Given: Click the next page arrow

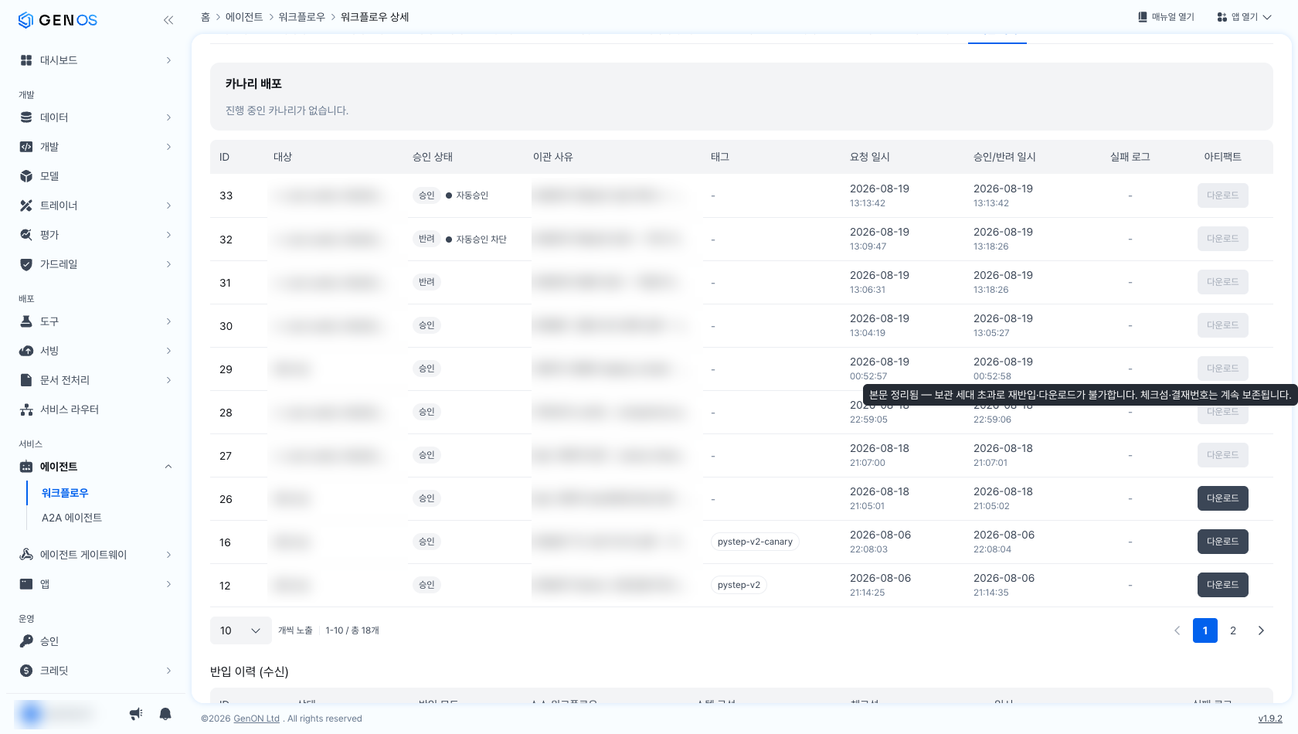Looking at the screenshot, I should 1261,630.
